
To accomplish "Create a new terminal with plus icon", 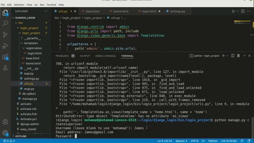I will 223,56.
